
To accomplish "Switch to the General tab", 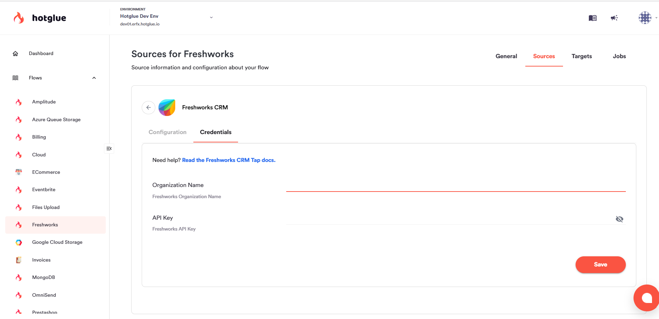I will [506, 56].
